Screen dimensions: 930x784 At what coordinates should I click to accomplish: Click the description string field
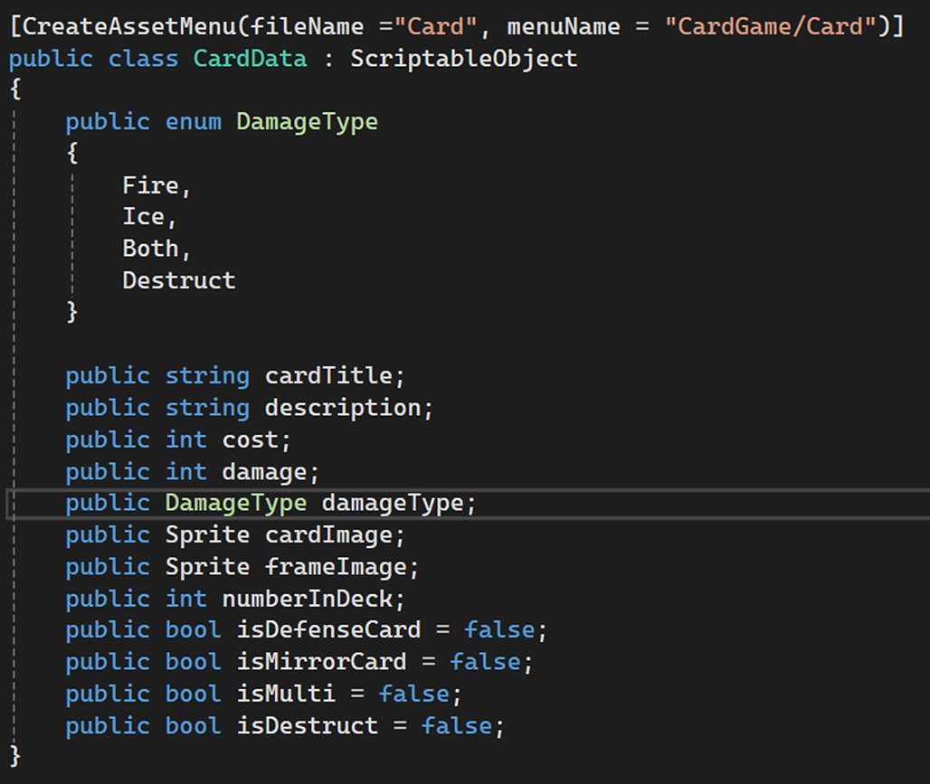(342, 408)
